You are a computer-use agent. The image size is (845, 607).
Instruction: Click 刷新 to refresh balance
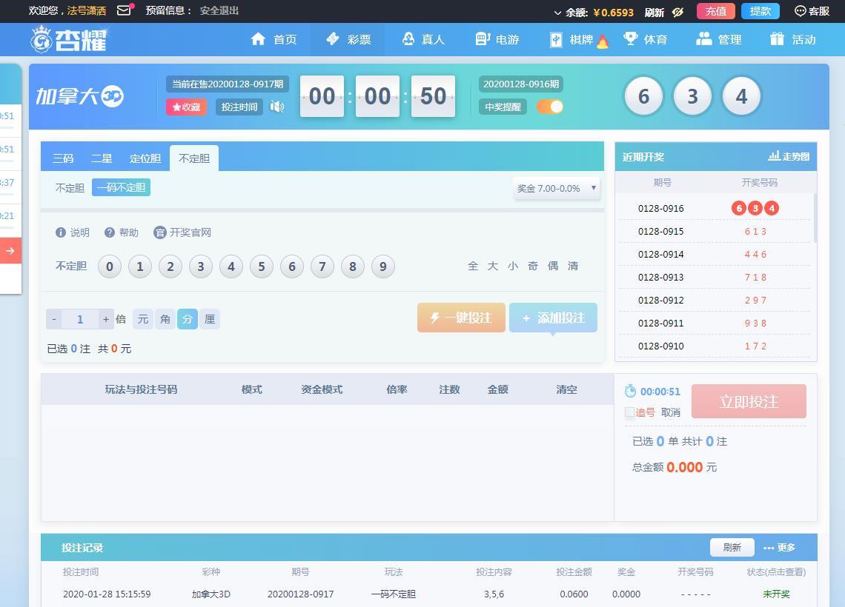pos(655,13)
